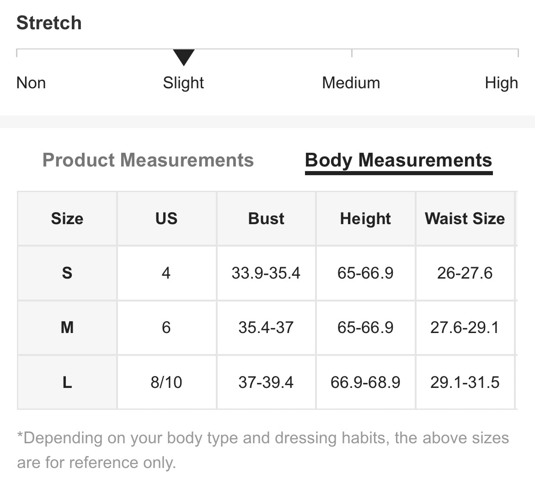This screenshot has height=484, width=535.
Task: Select the Body Measurements tab
Action: tap(398, 160)
